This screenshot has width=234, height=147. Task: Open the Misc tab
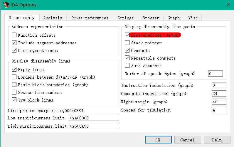coord(193,18)
